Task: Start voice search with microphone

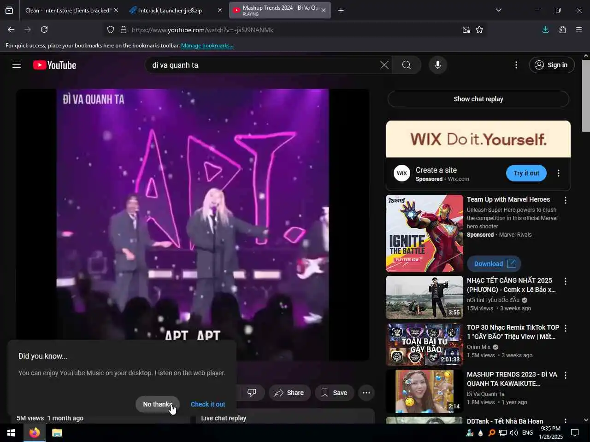Action: (438, 65)
